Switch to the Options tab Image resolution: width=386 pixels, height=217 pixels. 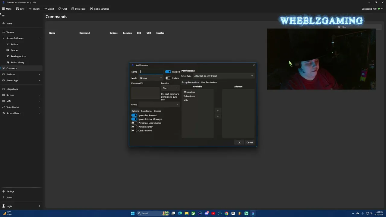135,111
